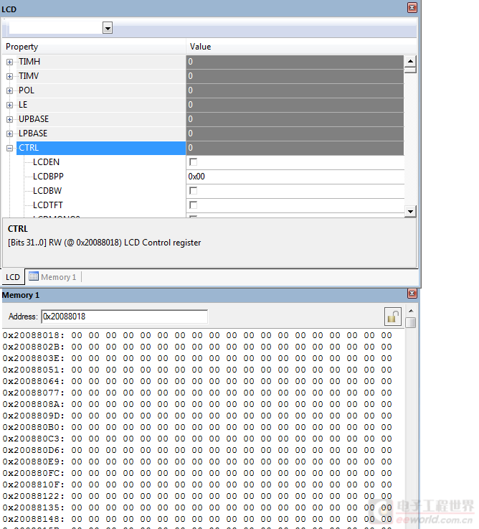Viewport: 479px width, 529px height.
Task: Click the Value column header
Action: tap(302, 47)
